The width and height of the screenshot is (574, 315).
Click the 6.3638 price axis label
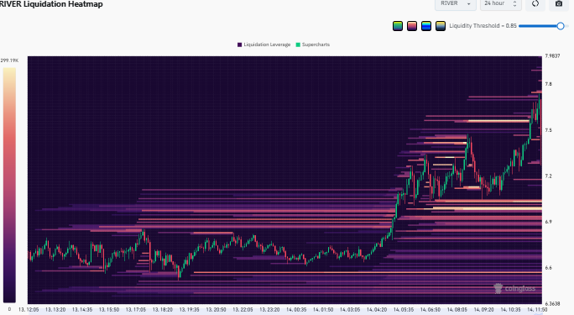pos(552,303)
